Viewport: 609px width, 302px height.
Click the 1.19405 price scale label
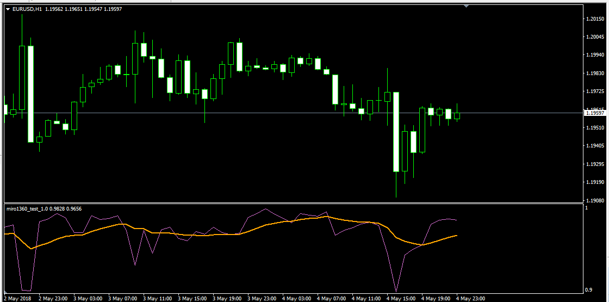595,146
